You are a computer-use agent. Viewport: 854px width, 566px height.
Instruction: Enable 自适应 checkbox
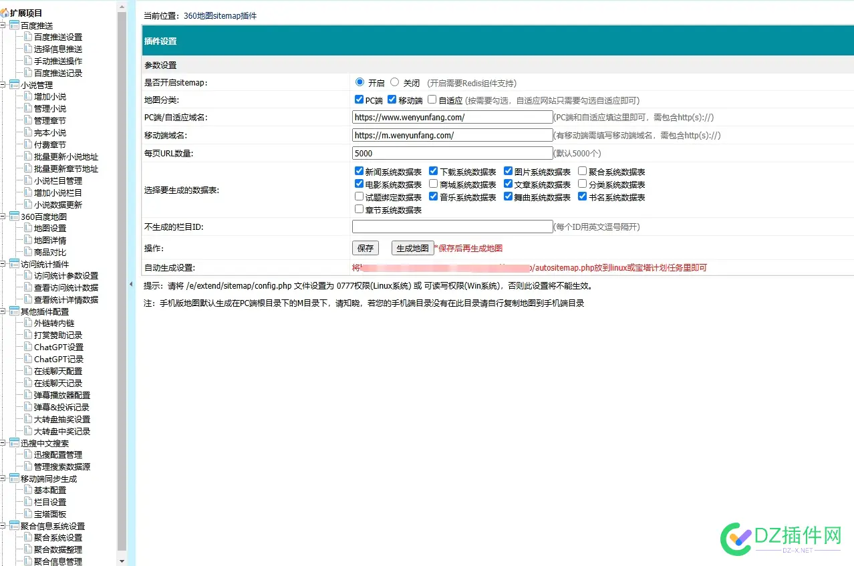click(432, 100)
